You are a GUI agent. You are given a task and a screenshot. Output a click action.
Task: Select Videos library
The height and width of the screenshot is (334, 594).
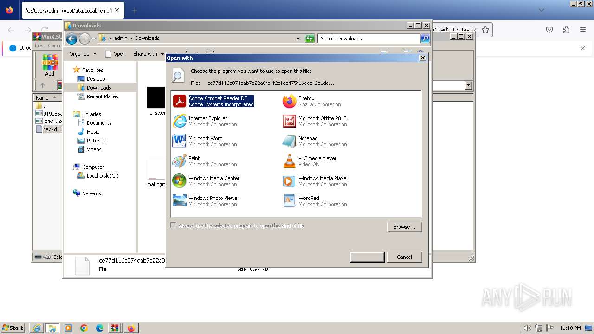94,149
